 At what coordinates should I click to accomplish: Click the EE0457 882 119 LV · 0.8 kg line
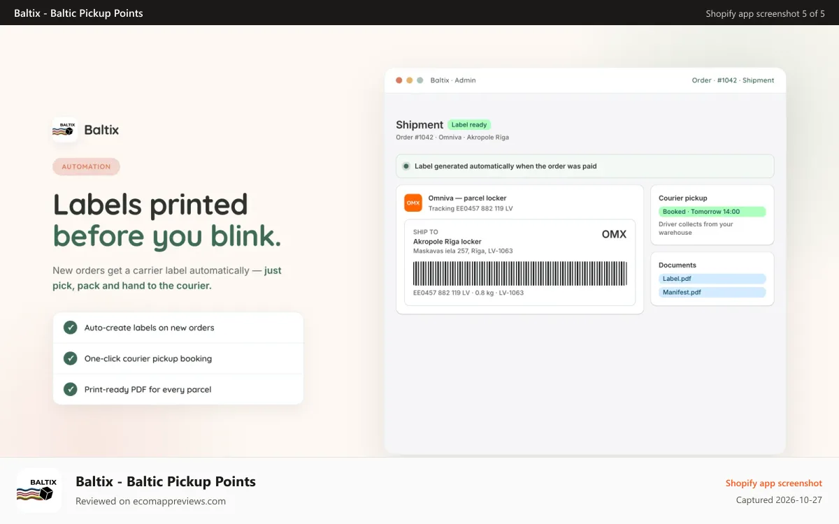(x=468, y=293)
